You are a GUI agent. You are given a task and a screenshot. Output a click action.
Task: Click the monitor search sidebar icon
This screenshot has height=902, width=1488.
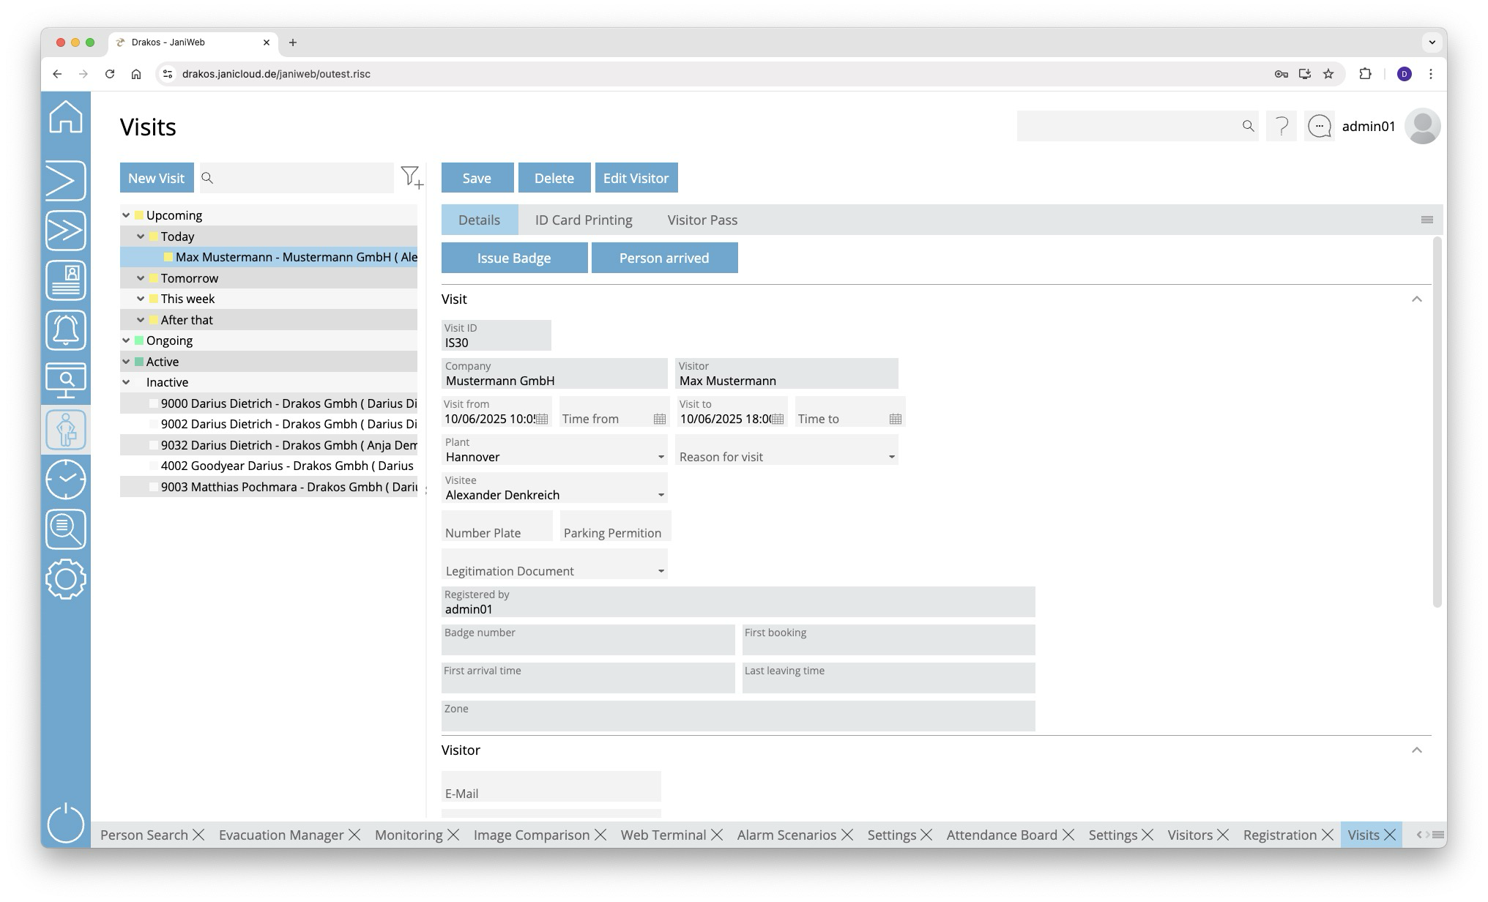click(x=66, y=380)
